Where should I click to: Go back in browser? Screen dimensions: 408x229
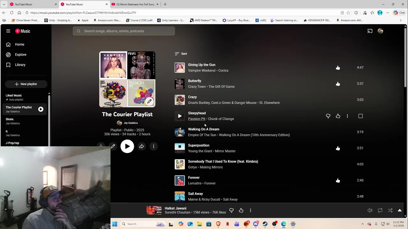4,13
